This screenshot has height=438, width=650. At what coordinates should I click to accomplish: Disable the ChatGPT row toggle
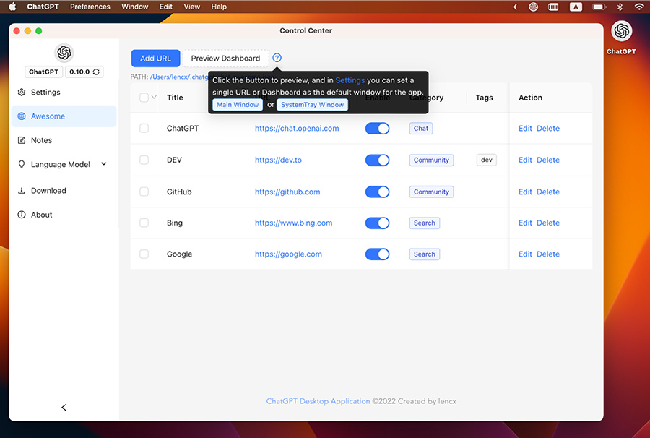point(377,128)
